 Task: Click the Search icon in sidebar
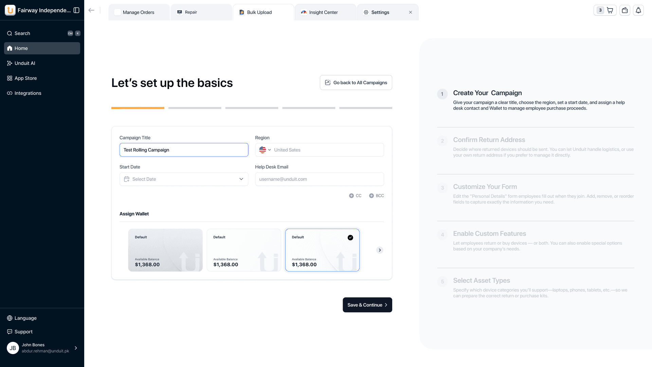pos(9,33)
